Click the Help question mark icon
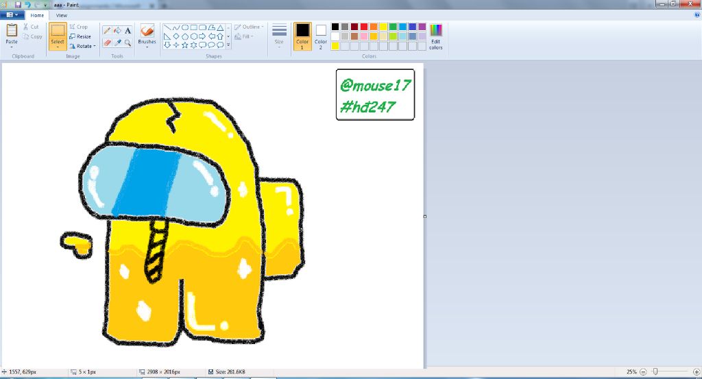Screen dimensions: 702x379 (x=697, y=15)
